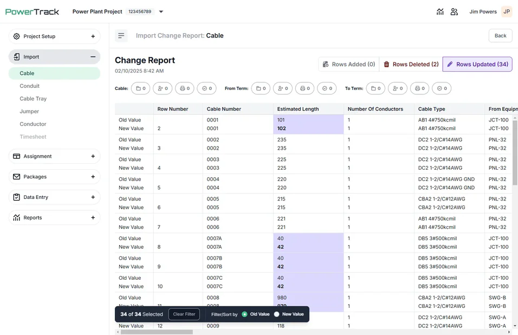Click To Term check-circle filter chip
Screen dimensions: 518x335
point(442,88)
